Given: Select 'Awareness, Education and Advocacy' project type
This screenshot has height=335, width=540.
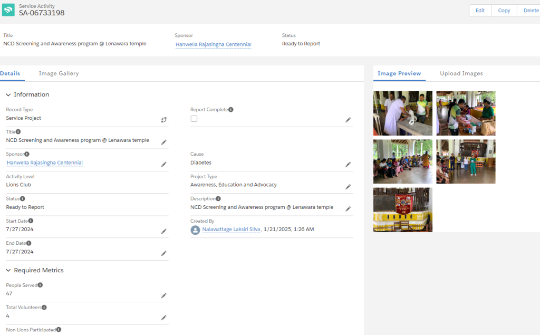Looking at the screenshot, I should coord(234,185).
